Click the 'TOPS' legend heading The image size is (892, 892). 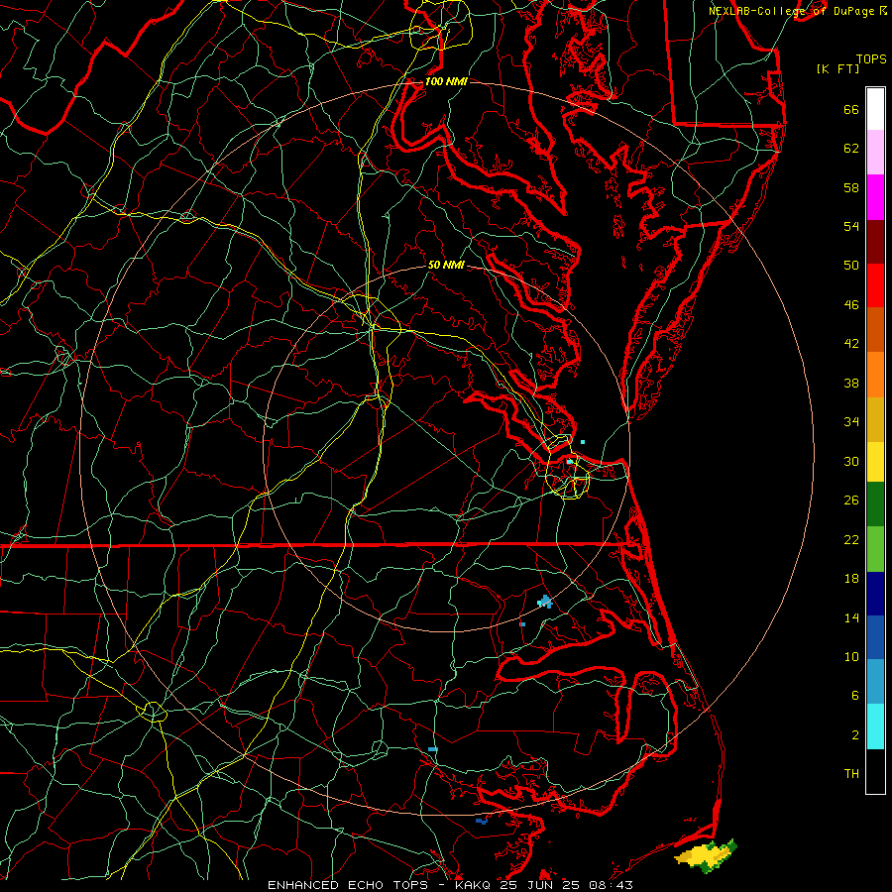[x=871, y=59]
